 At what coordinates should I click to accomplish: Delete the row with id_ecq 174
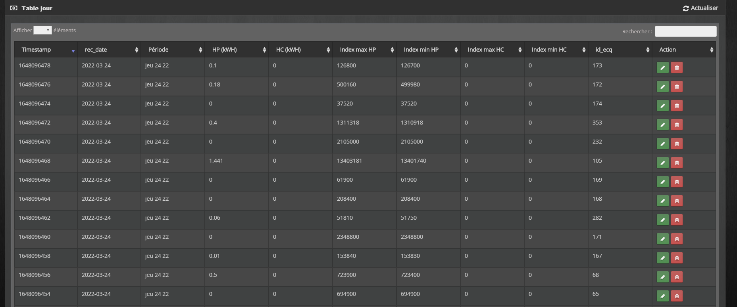(677, 106)
